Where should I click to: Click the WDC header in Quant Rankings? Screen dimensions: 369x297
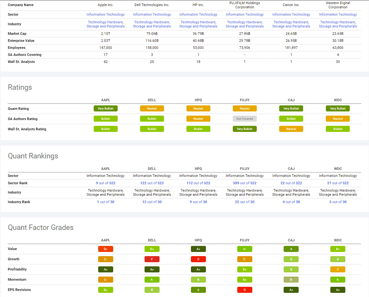(x=338, y=169)
